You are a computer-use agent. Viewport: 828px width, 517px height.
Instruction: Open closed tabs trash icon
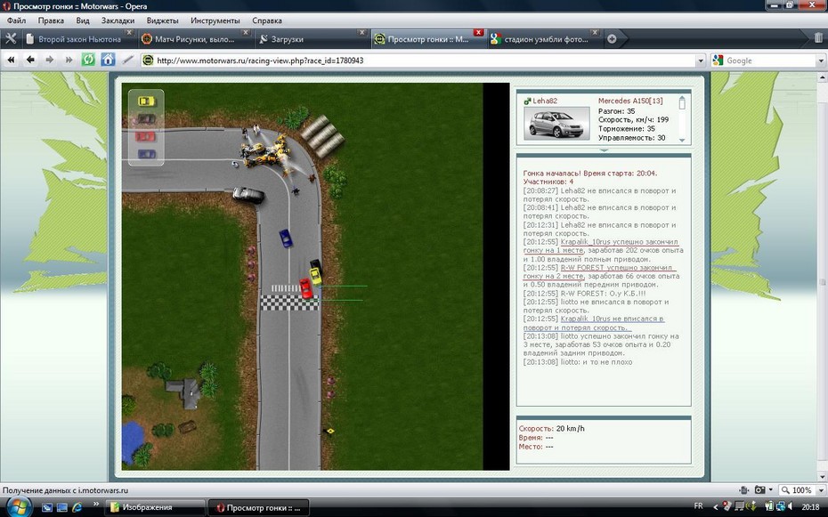coord(818,38)
